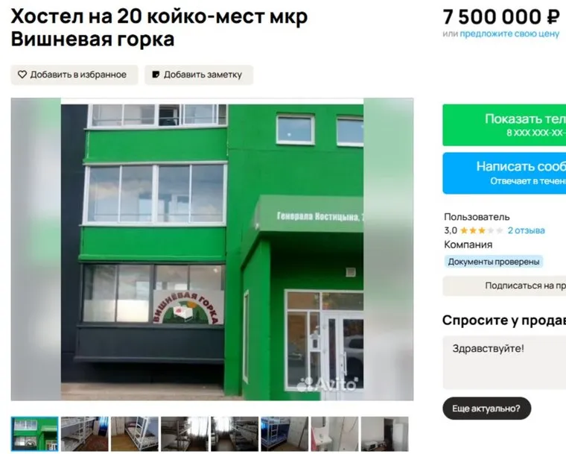Select the Еще актуально? quick question chip
Image resolution: width=566 pixels, height=454 pixels.
click(x=486, y=409)
